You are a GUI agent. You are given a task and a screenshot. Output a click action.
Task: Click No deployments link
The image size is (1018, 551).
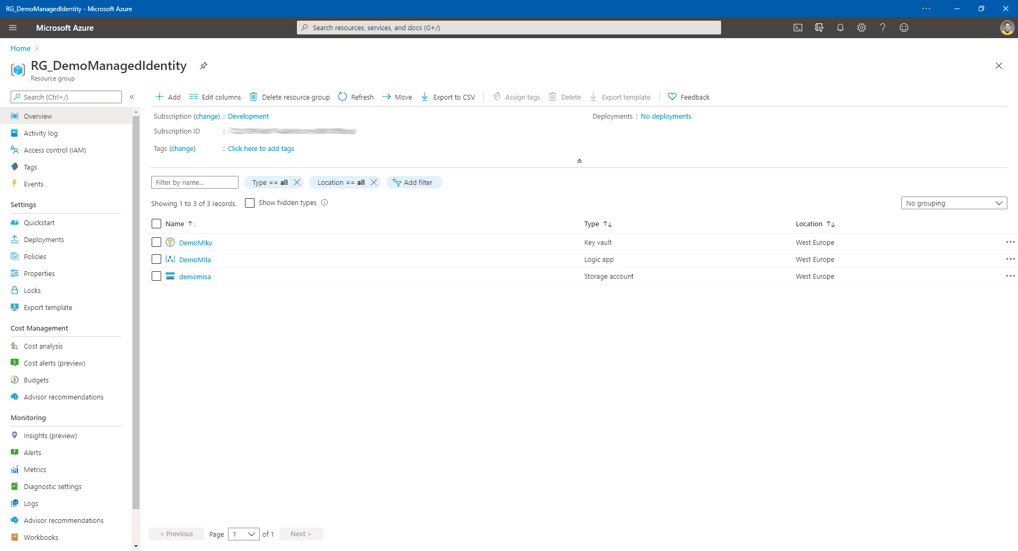point(666,116)
